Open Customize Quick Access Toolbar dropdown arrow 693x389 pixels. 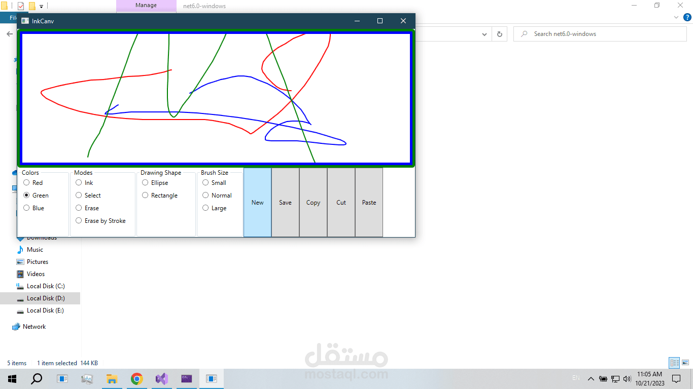coord(41,7)
